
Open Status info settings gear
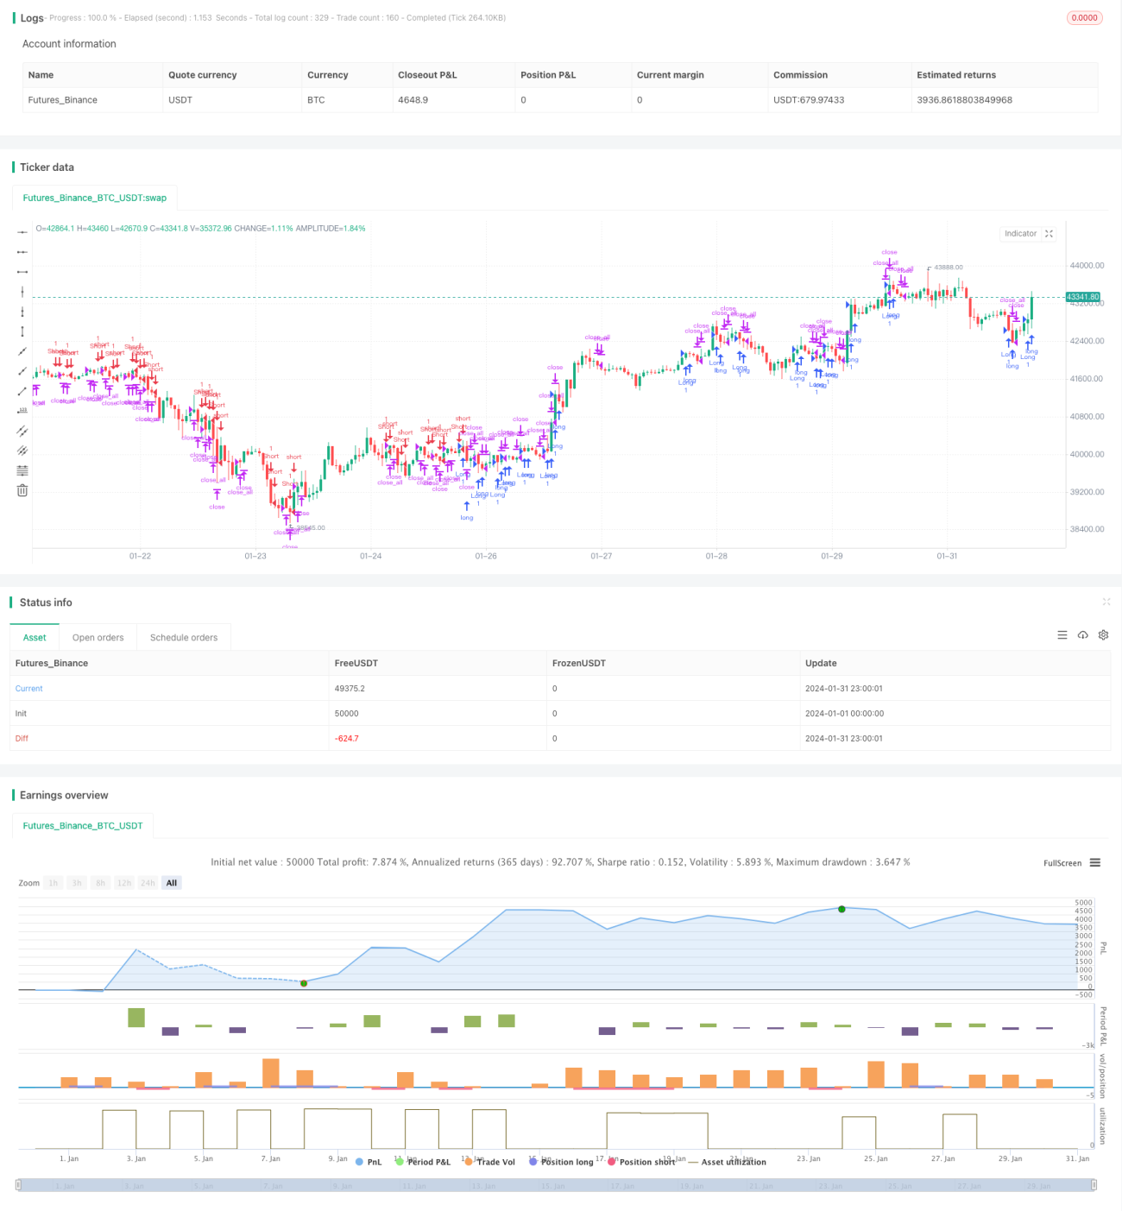click(x=1103, y=635)
